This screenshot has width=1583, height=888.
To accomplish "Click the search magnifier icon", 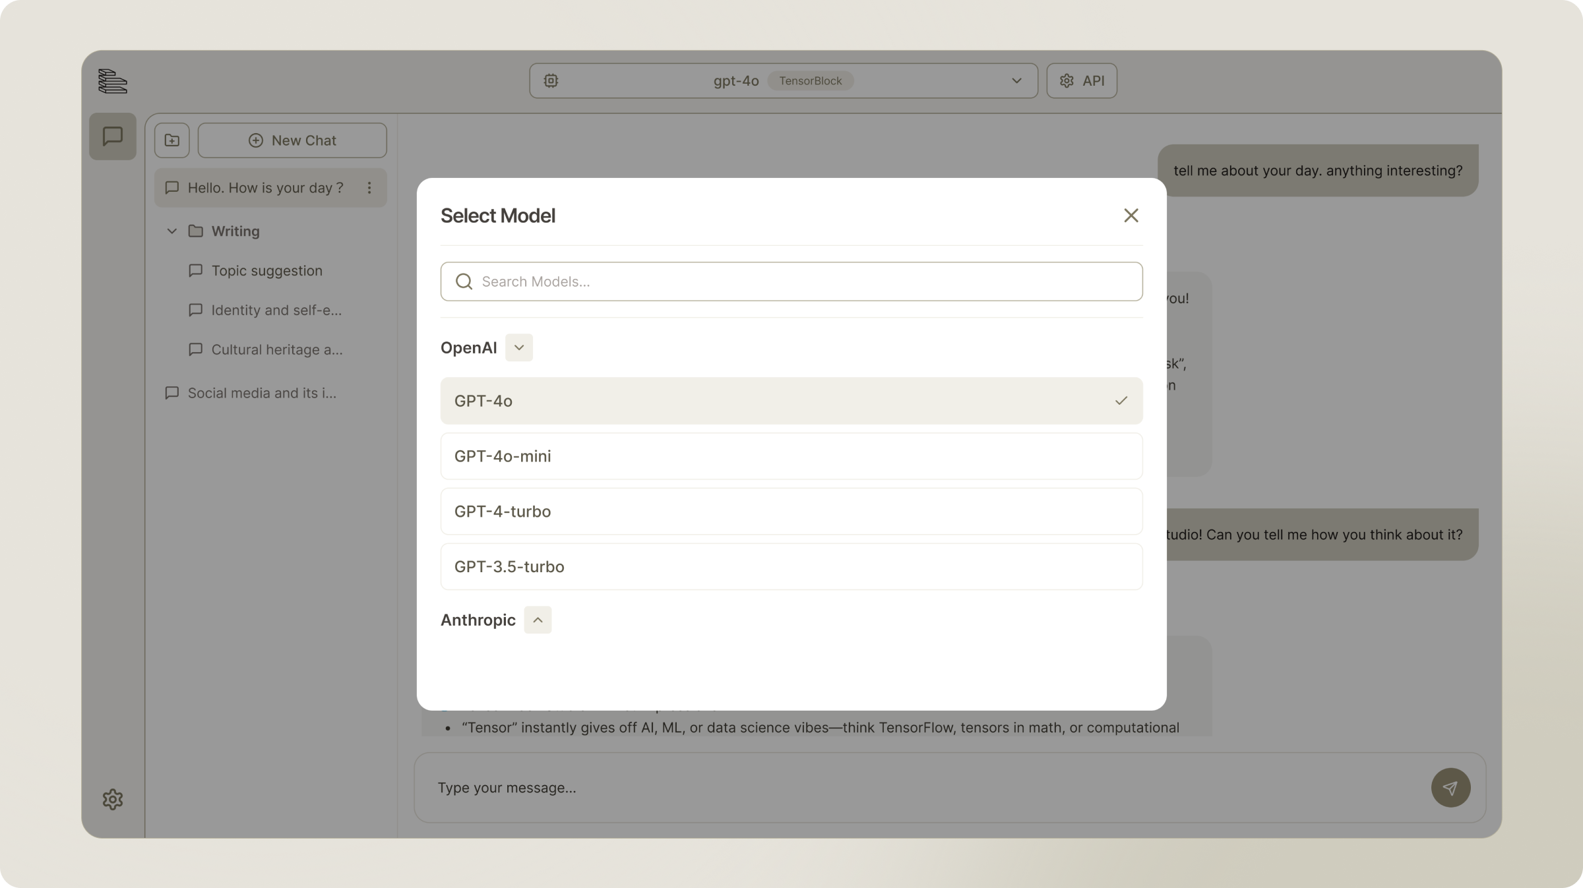I will 464,281.
